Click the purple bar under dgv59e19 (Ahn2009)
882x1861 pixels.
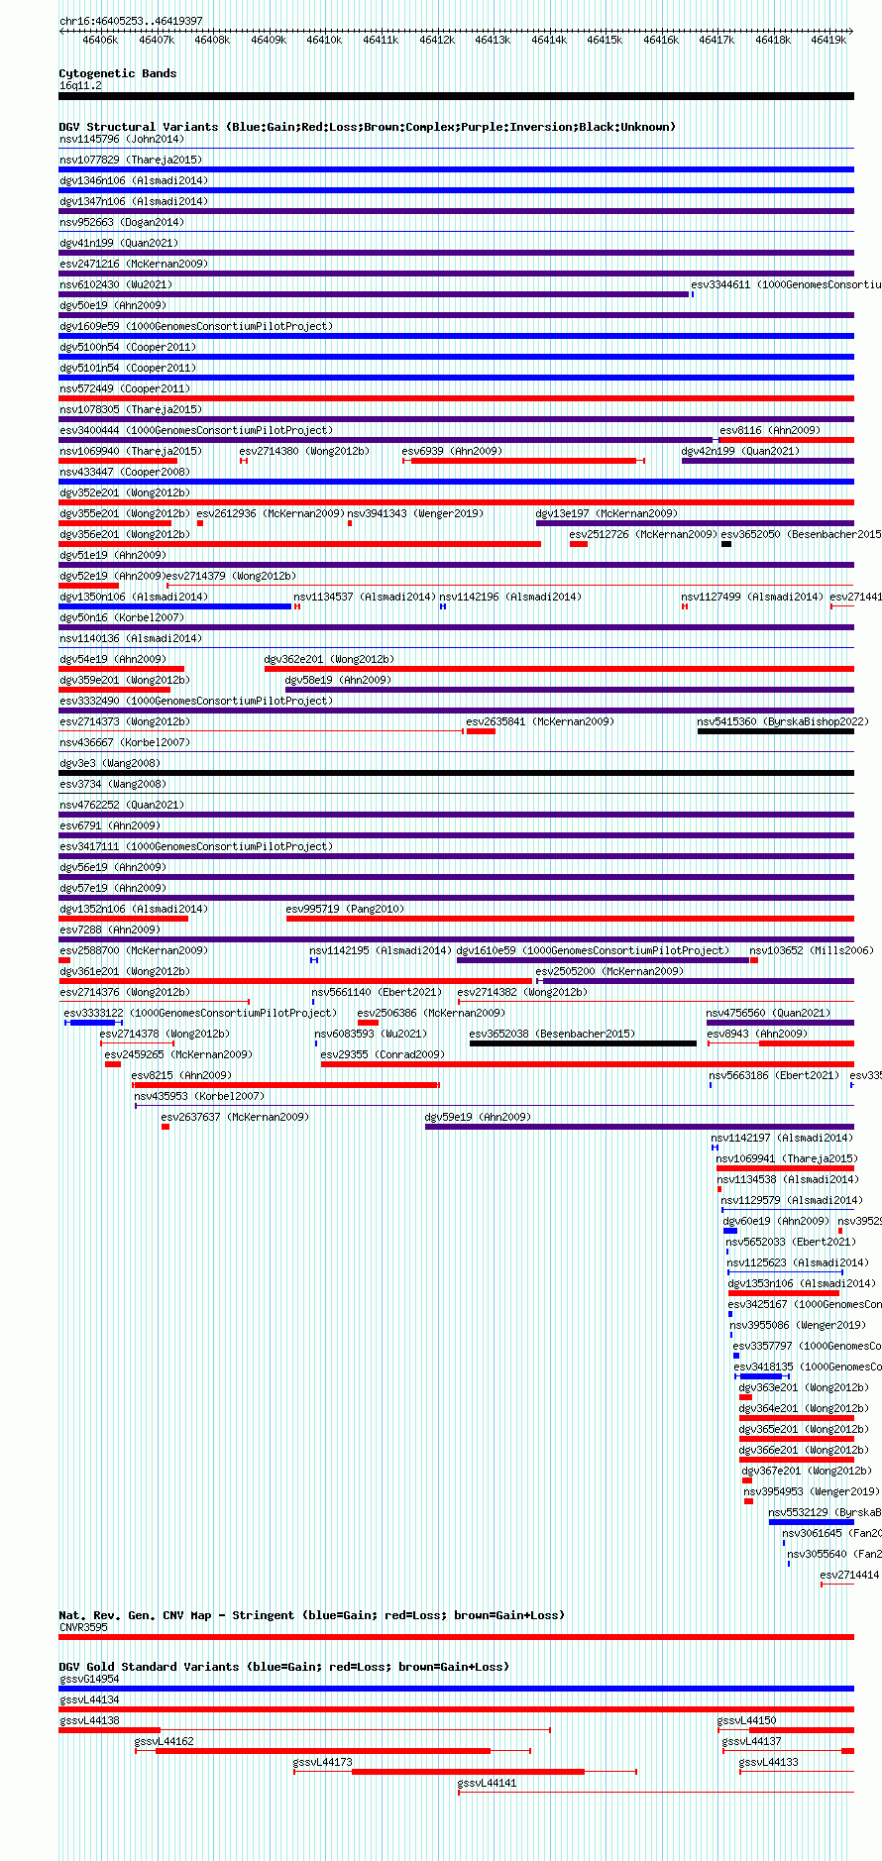click(639, 1127)
